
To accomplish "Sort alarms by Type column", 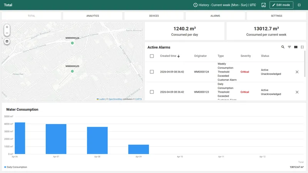I will 221,56.
